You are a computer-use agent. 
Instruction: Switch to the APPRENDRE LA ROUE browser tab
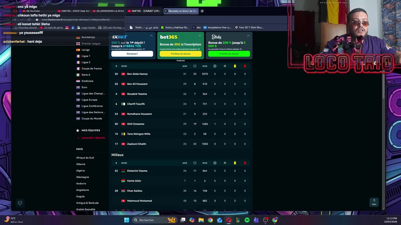click(108, 11)
